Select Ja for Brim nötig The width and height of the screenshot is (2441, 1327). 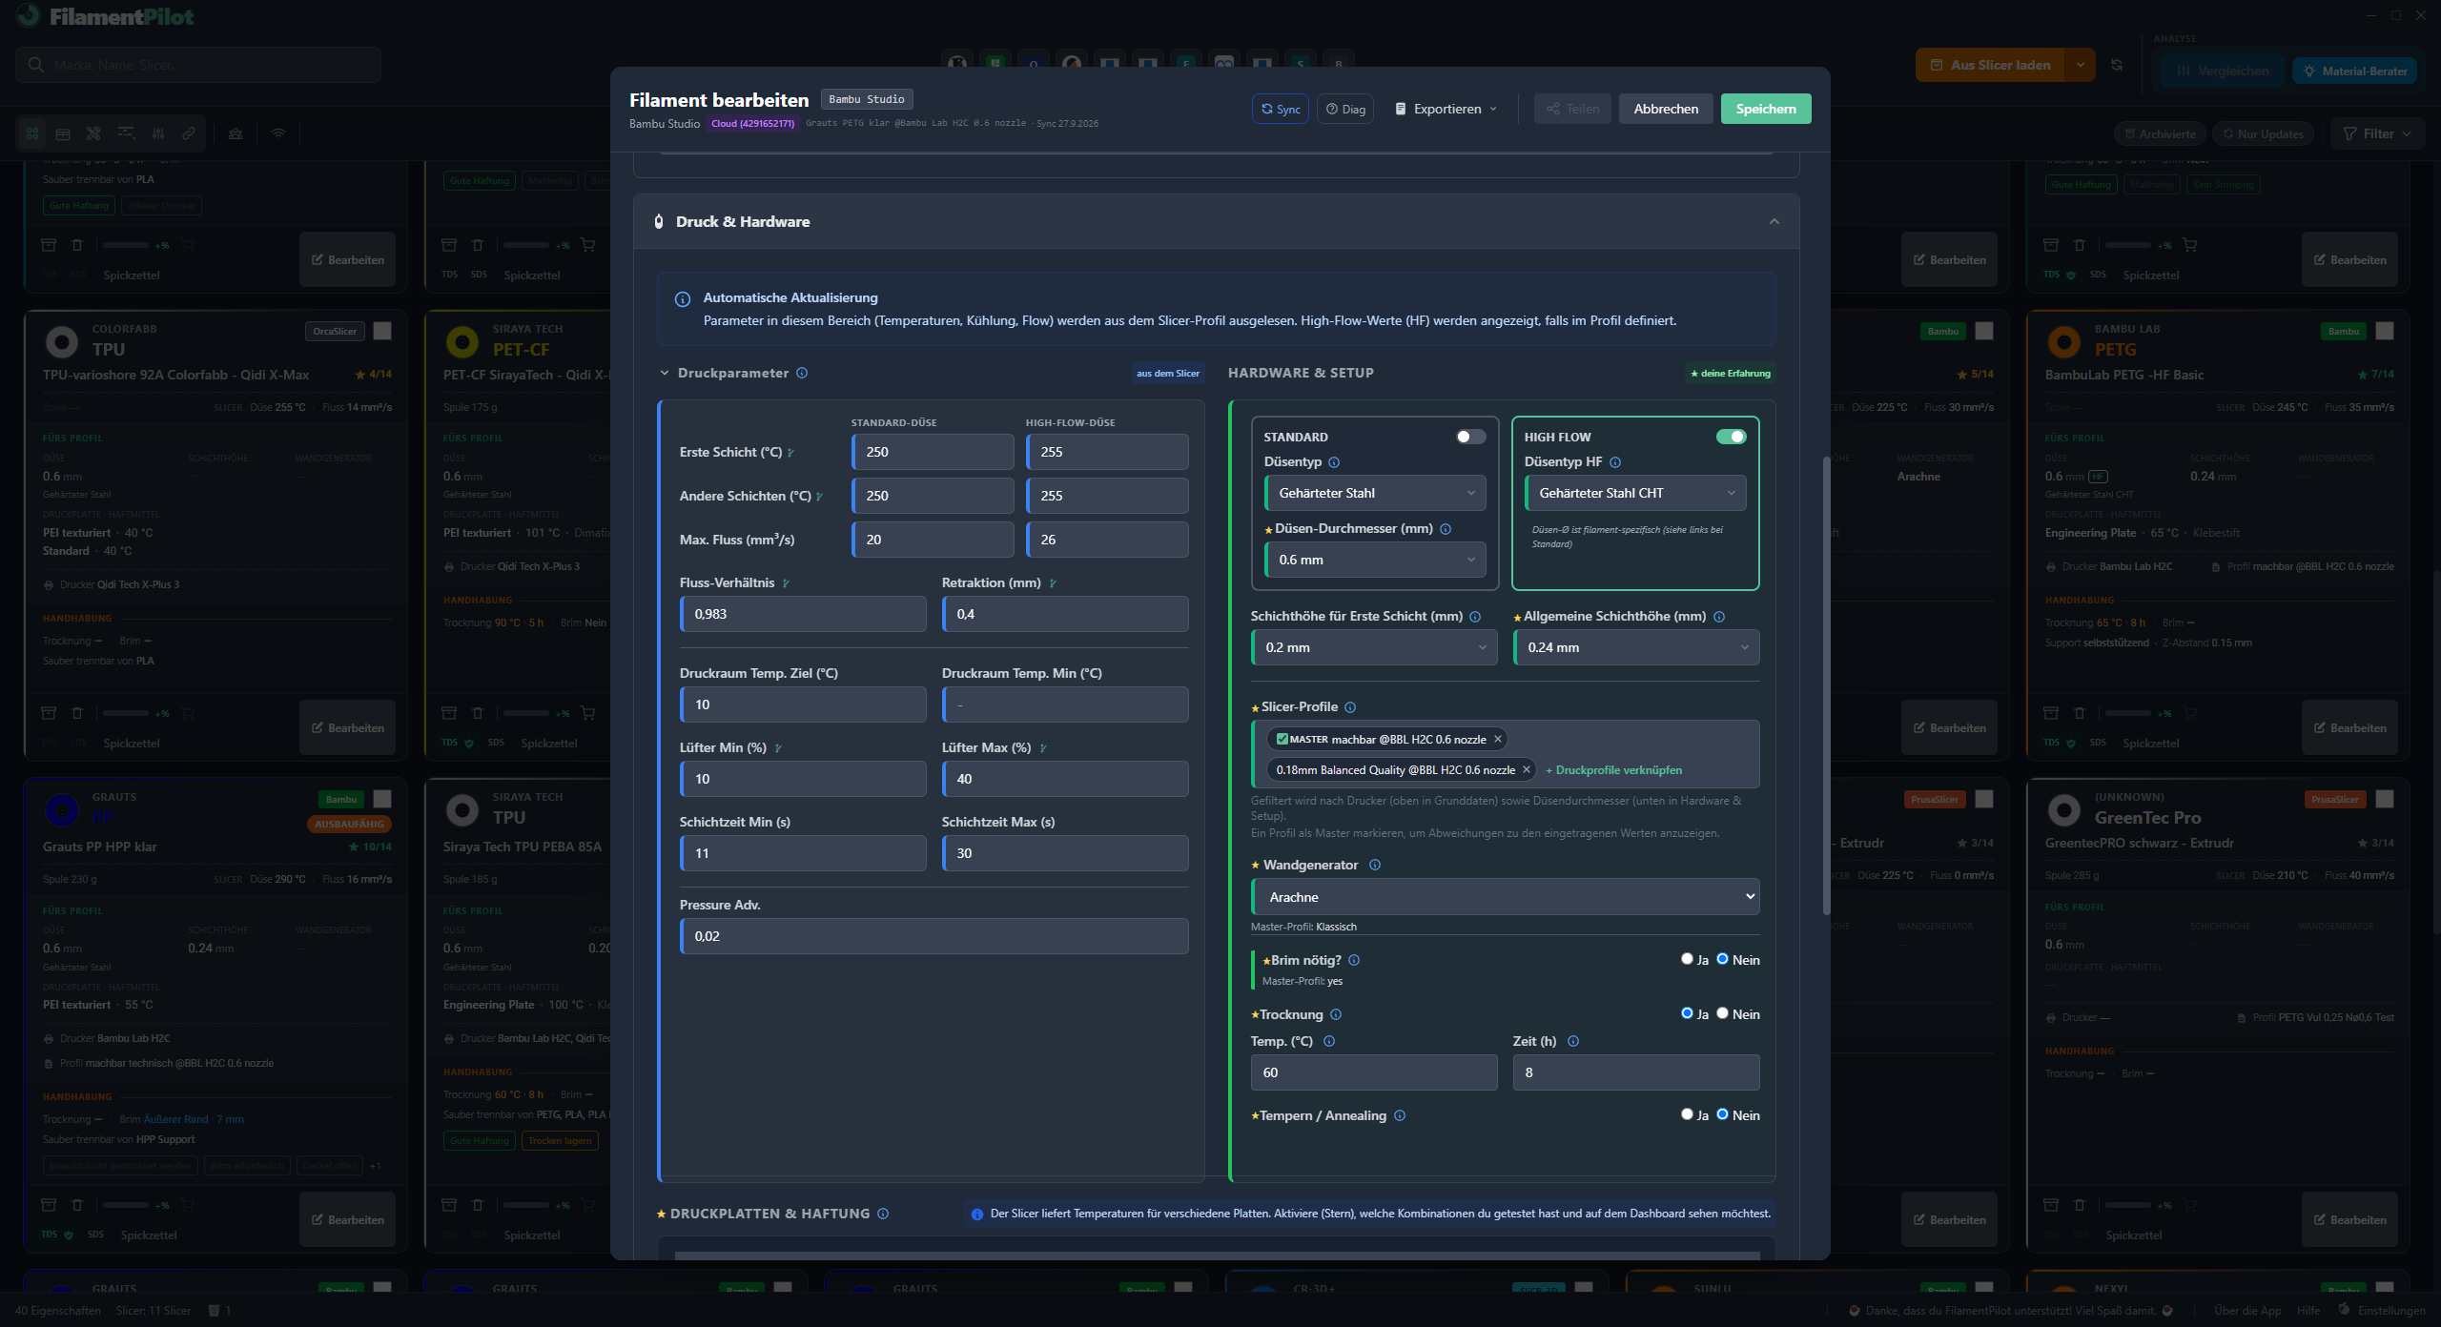click(x=1687, y=959)
